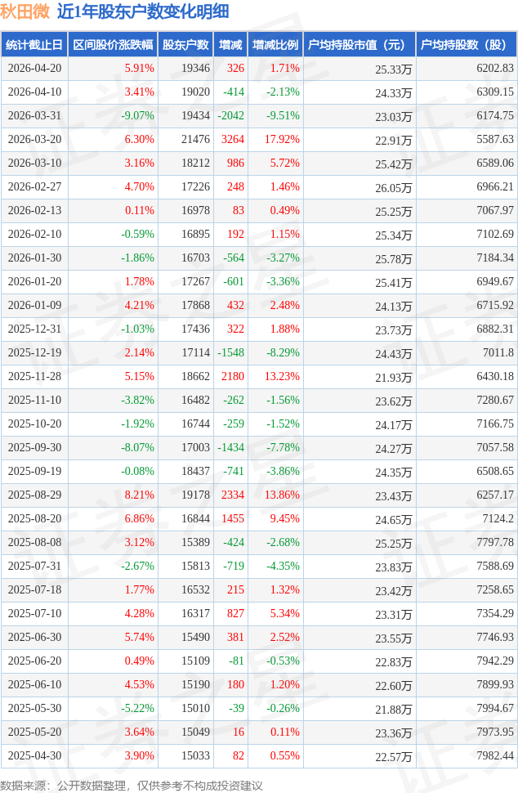Click the 户均持股市值（元） header

359,45
